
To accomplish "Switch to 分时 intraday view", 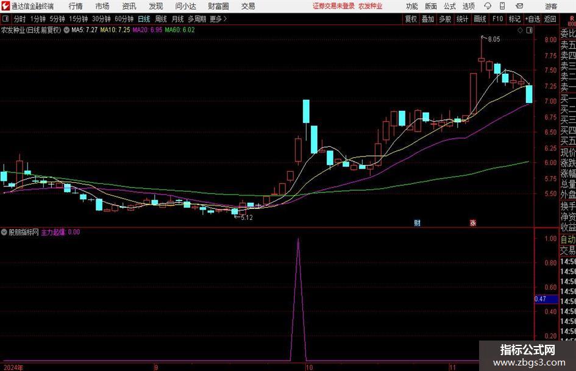I will click(x=20, y=19).
